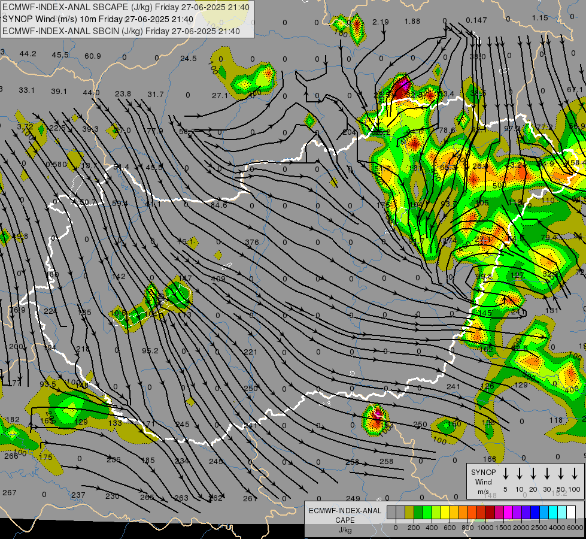Click the 'SYNOP Wind m/s' legend label
586x539 pixels.
pyautogui.click(x=483, y=482)
